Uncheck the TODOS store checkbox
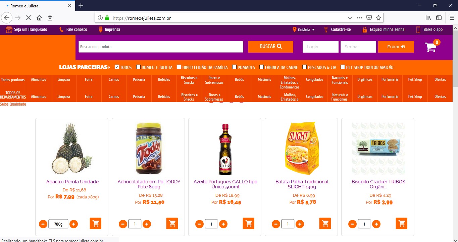This screenshot has height=242, width=458. pos(117,67)
